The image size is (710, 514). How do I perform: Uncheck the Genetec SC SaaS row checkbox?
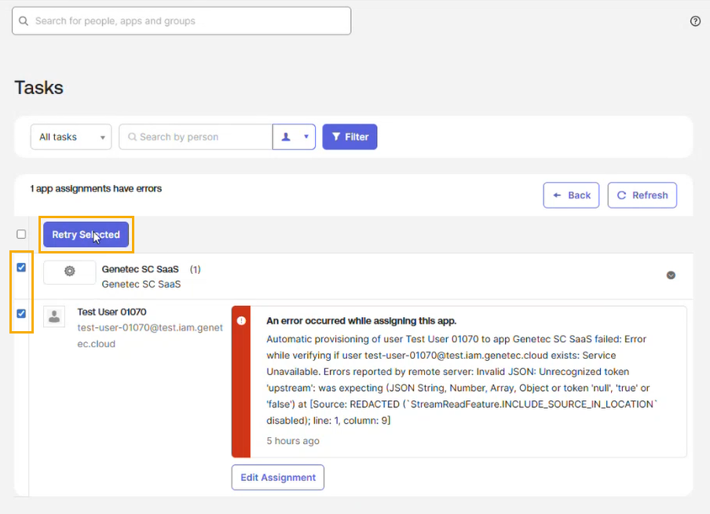[x=21, y=268]
